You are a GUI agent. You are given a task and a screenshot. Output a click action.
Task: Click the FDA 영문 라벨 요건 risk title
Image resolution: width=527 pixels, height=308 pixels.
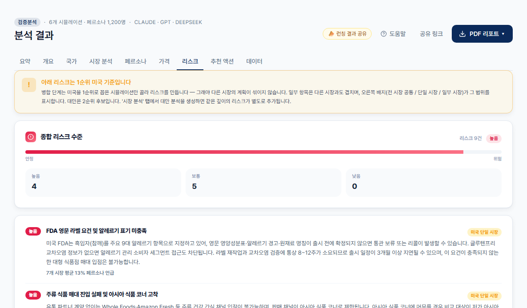[x=97, y=231]
